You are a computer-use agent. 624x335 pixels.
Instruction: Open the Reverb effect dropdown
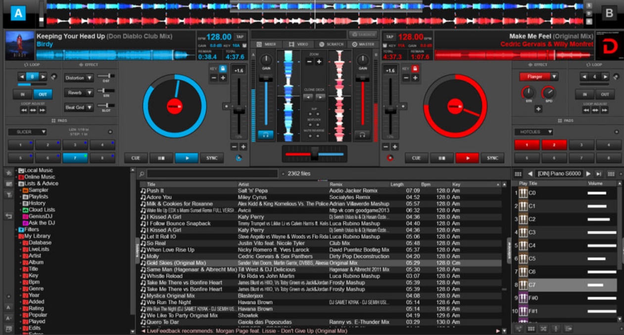coord(78,92)
